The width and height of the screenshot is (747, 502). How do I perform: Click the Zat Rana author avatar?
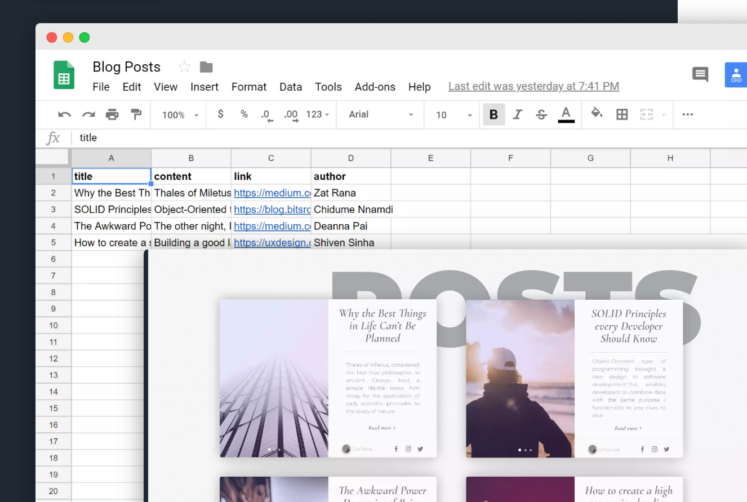pos(346,449)
